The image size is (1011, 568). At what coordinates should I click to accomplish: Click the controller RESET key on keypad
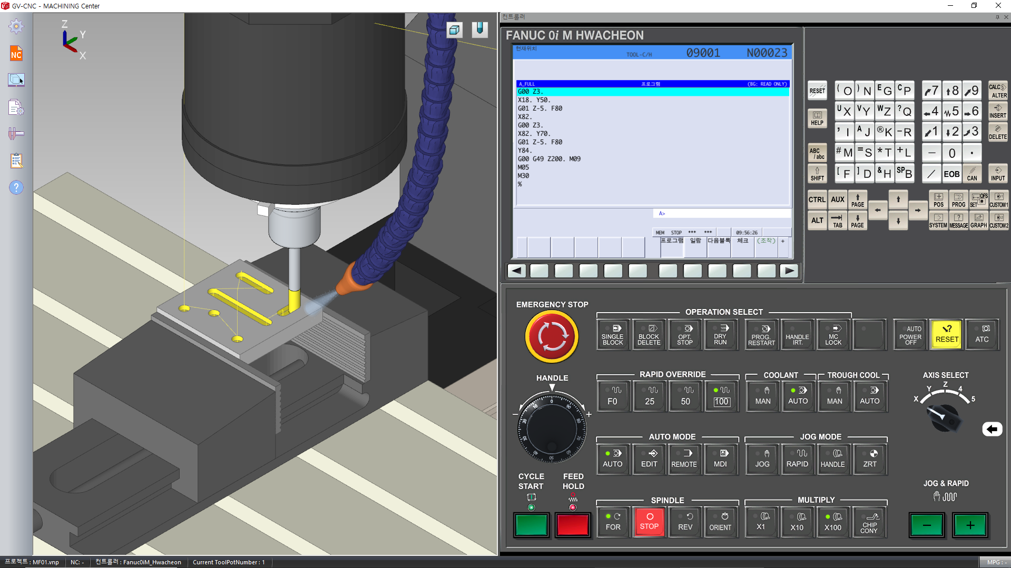tap(817, 91)
